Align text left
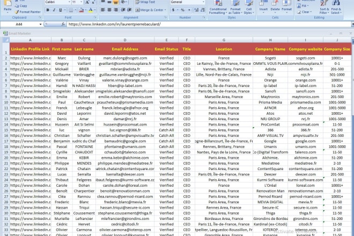The width and height of the screenshot is (354, 236). (103, 10)
